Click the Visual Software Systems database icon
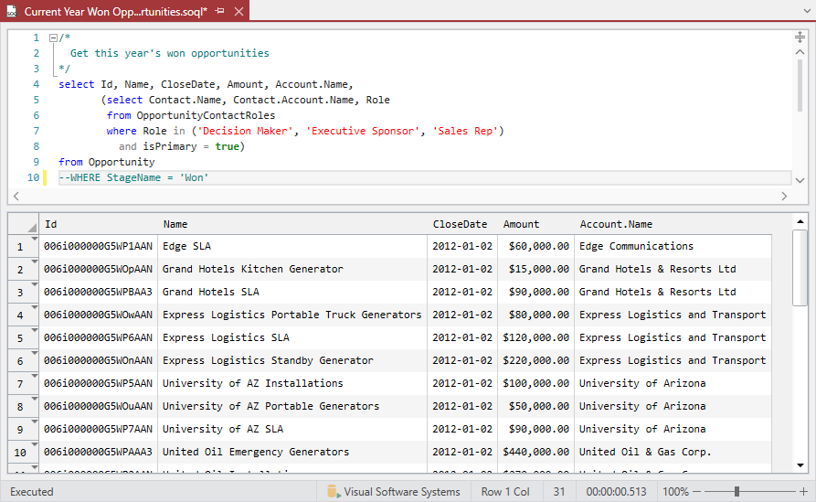This screenshot has width=816, height=502. pos(332,491)
